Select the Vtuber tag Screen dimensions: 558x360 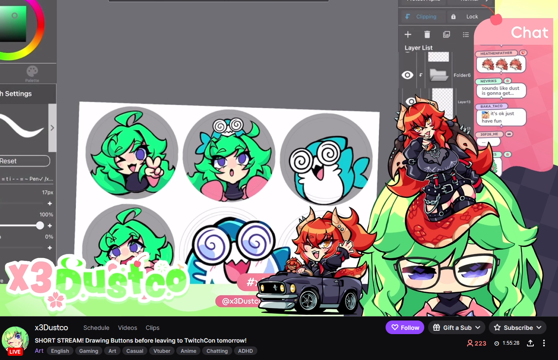click(x=162, y=351)
